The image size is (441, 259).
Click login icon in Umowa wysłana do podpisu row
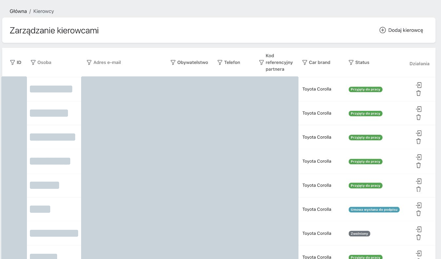coord(419,205)
